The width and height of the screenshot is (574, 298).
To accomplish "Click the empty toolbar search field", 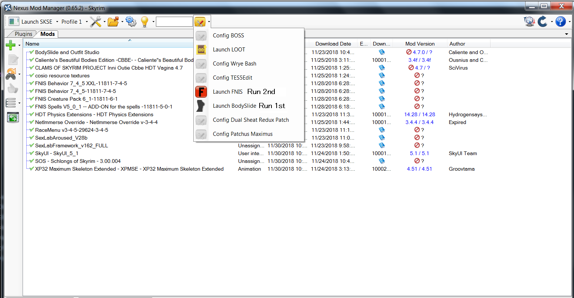I will (x=174, y=22).
